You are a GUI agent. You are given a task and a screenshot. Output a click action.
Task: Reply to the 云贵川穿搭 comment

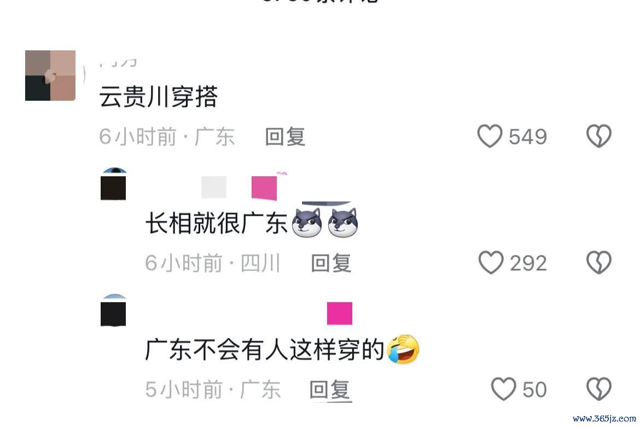(285, 136)
